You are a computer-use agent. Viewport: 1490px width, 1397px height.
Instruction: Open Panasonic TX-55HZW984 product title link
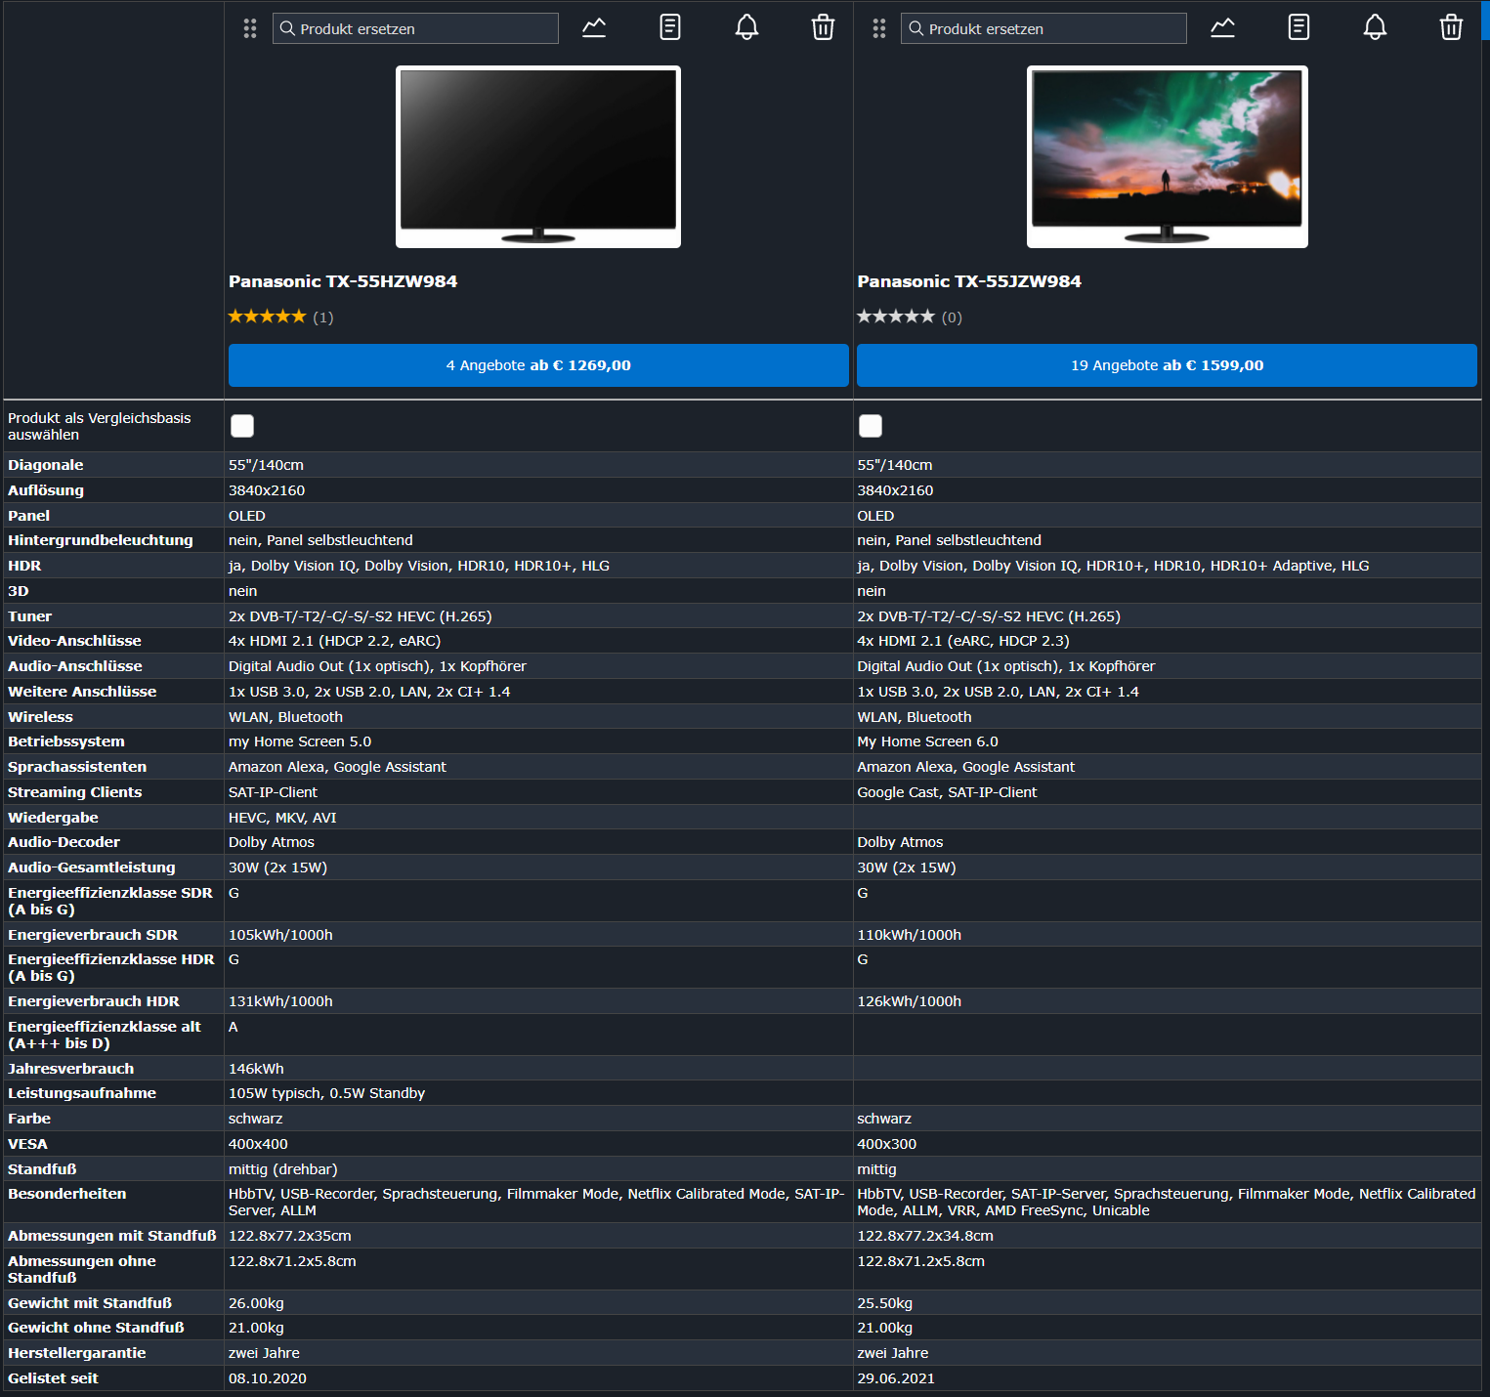pos(343,281)
